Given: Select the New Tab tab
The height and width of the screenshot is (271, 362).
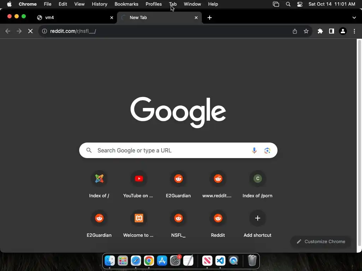Looking at the screenshot, I should click(x=159, y=18).
